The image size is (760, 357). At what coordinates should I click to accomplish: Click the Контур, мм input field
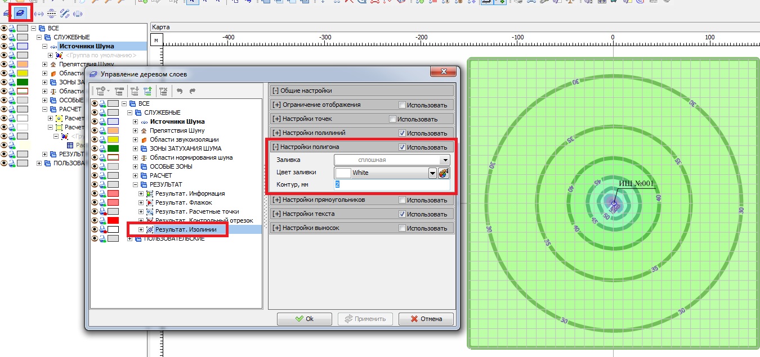(391, 184)
